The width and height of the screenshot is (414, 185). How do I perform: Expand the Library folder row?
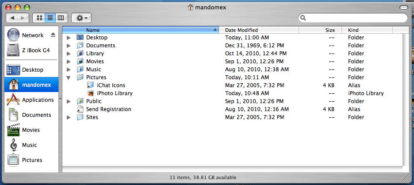click(x=69, y=54)
